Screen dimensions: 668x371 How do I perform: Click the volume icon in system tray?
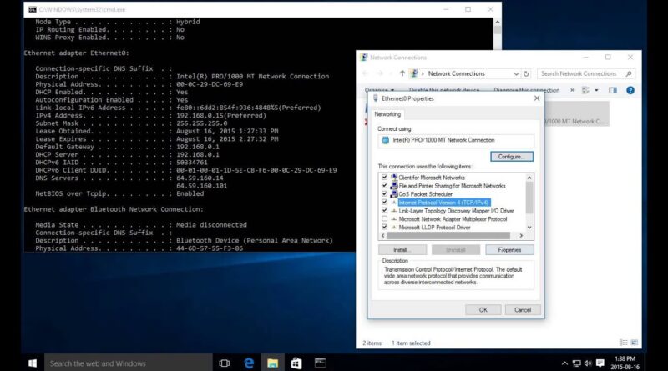[x=588, y=363]
